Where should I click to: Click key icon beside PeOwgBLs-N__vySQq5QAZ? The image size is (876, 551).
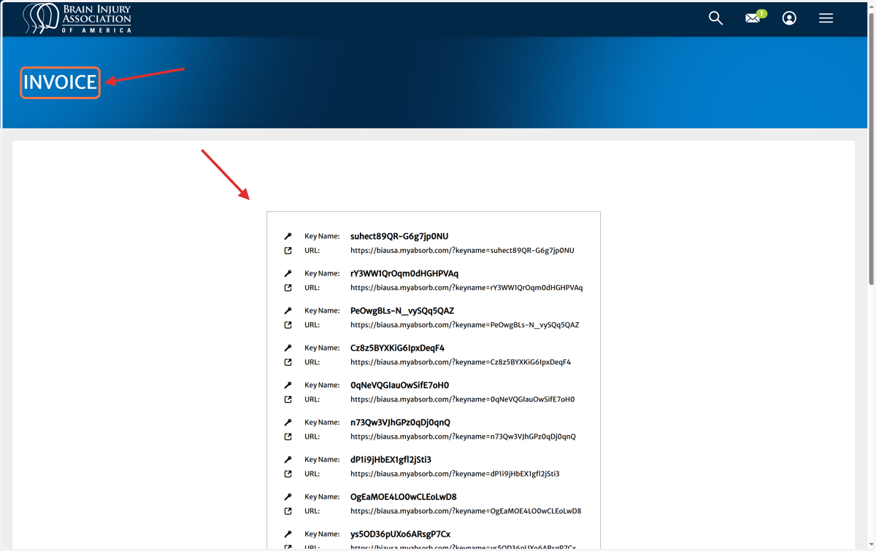[x=288, y=310]
